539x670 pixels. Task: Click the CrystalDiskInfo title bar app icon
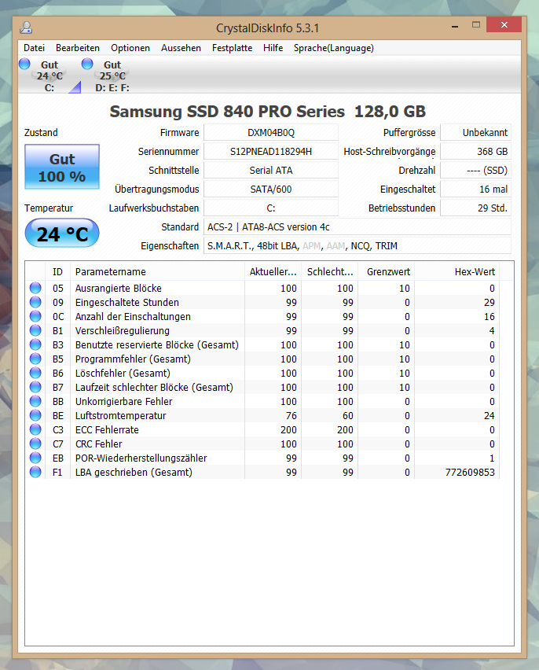[x=26, y=28]
